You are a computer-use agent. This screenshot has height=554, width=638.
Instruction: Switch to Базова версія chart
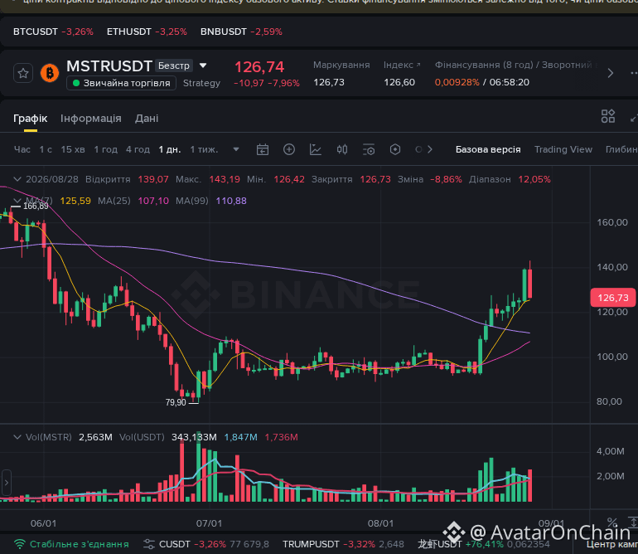coord(488,149)
